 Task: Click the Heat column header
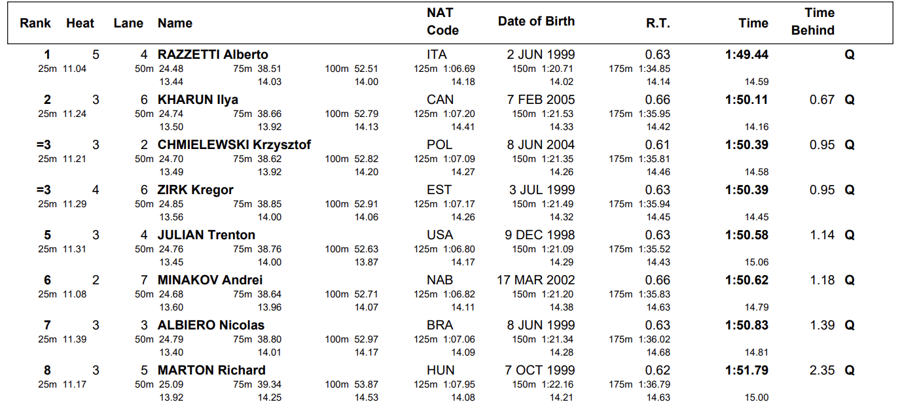80,23
